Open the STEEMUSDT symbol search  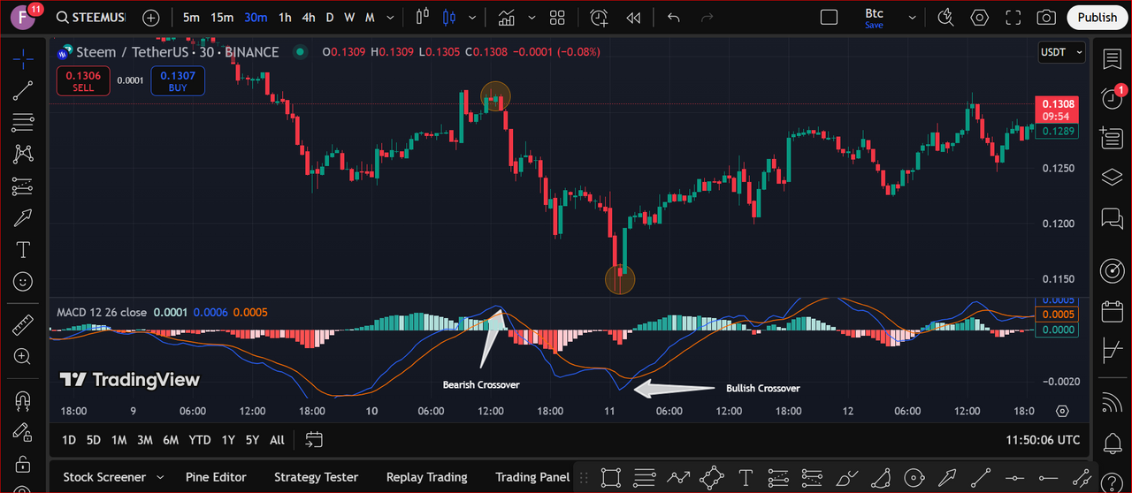[89, 17]
